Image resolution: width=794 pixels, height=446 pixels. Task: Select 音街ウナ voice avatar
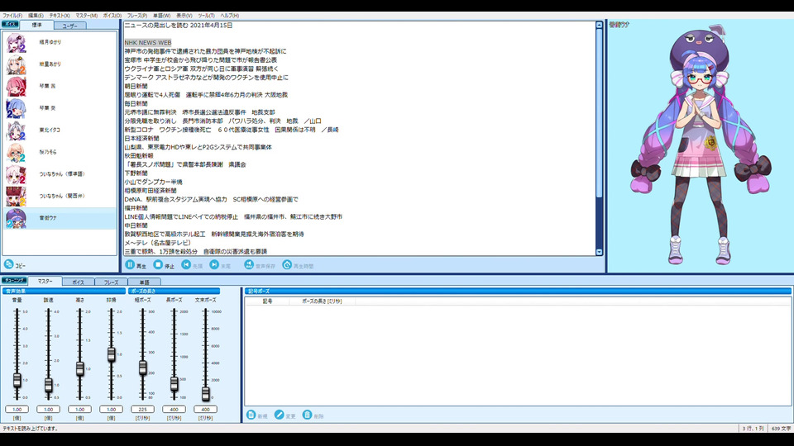[16, 218]
